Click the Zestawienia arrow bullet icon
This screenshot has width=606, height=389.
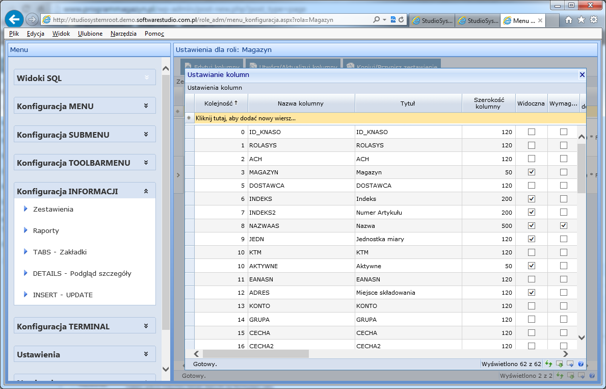pos(25,209)
